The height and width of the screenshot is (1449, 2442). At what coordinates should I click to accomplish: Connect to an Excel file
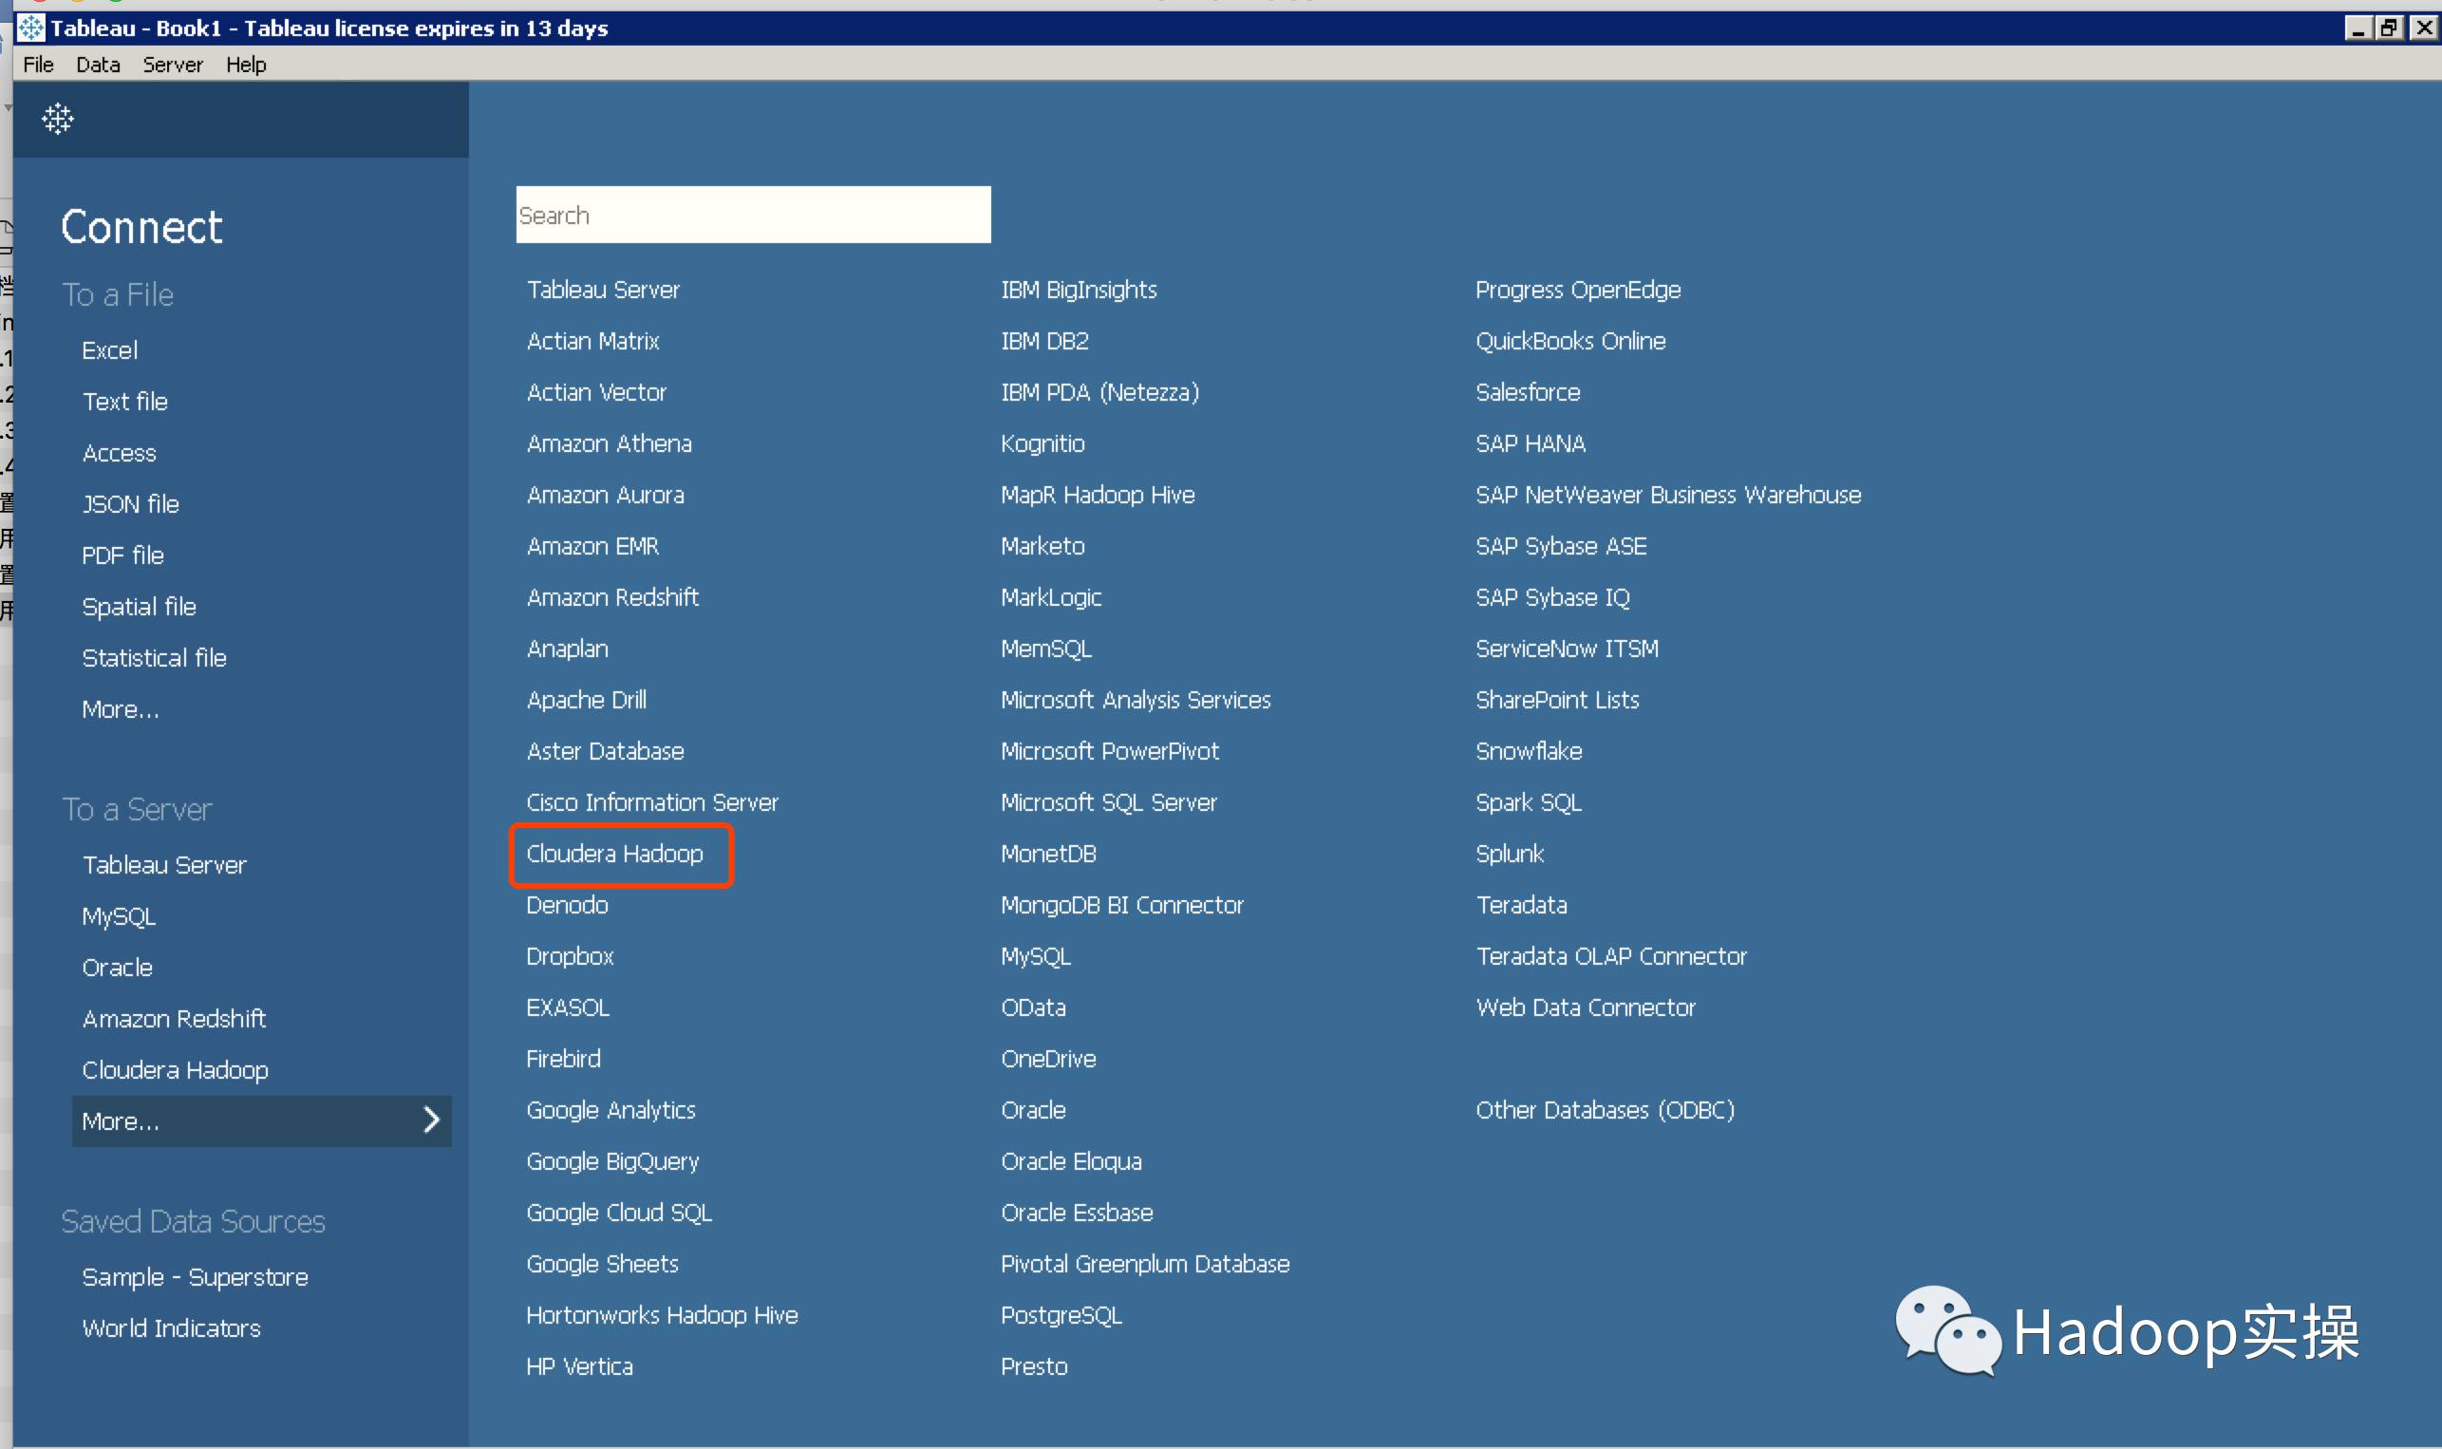(109, 350)
